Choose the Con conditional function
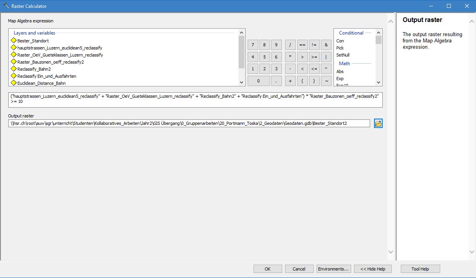This screenshot has height=278, width=476. pos(340,41)
